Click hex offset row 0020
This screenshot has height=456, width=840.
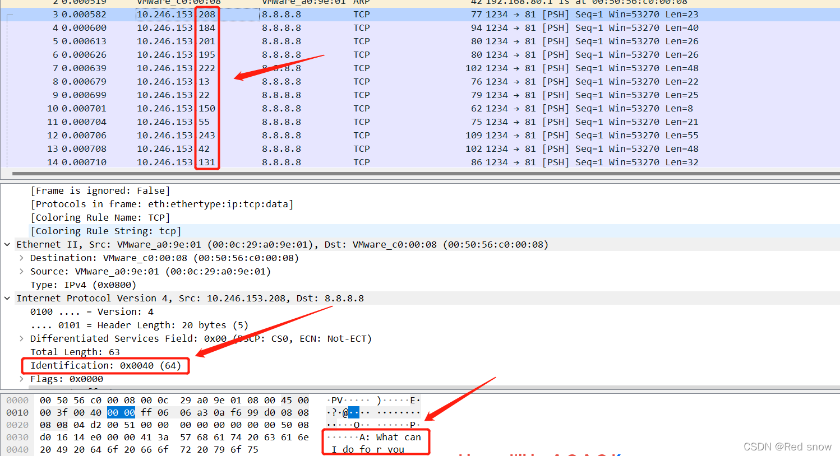pos(17,425)
